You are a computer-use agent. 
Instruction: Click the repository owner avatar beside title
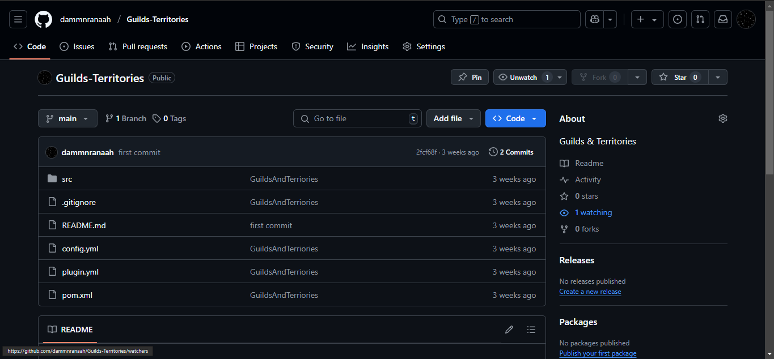(x=45, y=78)
